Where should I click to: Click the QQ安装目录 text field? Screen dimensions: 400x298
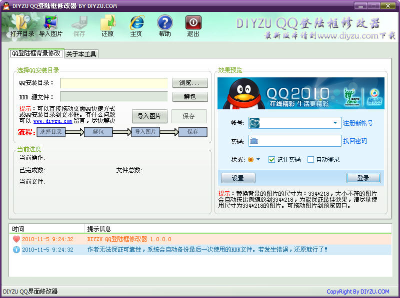(113, 83)
